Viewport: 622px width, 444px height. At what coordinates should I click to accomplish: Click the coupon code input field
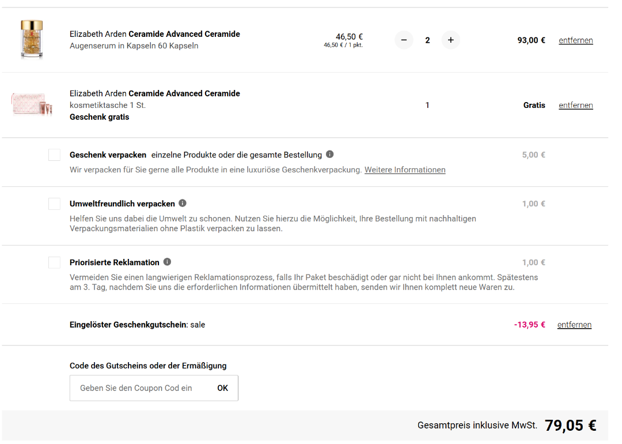tap(138, 388)
